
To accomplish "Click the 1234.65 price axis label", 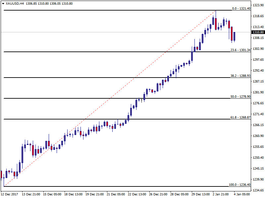I will 258,190.
